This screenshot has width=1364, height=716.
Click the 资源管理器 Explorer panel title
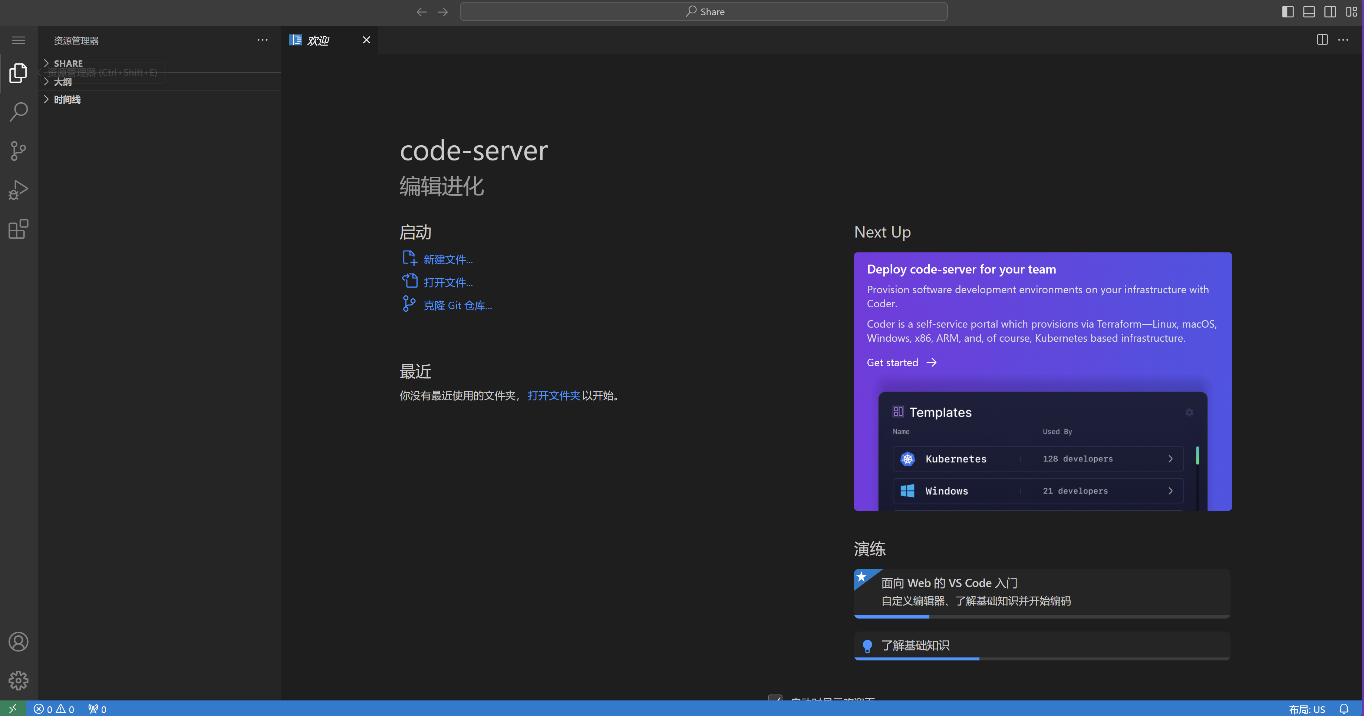click(x=76, y=41)
